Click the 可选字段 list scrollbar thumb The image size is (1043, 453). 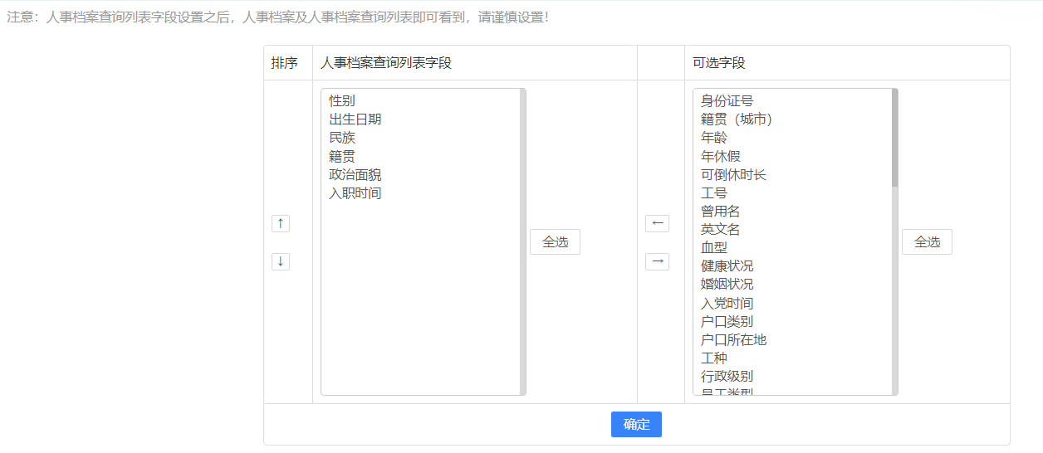[894, 137]
